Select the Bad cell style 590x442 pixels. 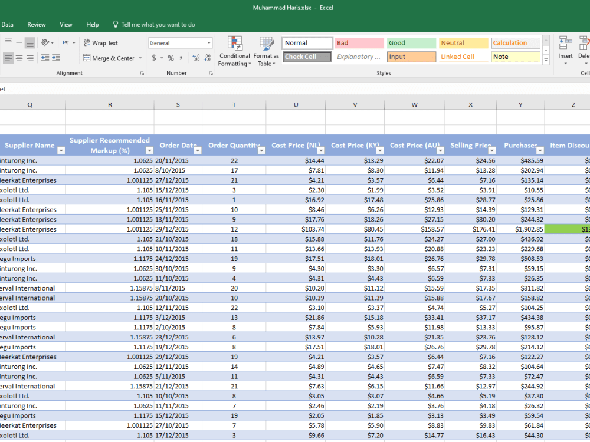pos(359,43)
